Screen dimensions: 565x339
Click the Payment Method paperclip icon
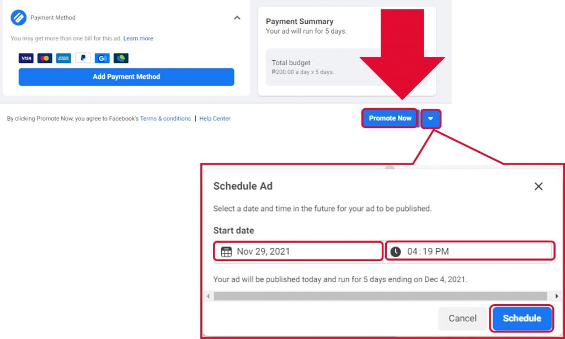click(x=18, y=17)
